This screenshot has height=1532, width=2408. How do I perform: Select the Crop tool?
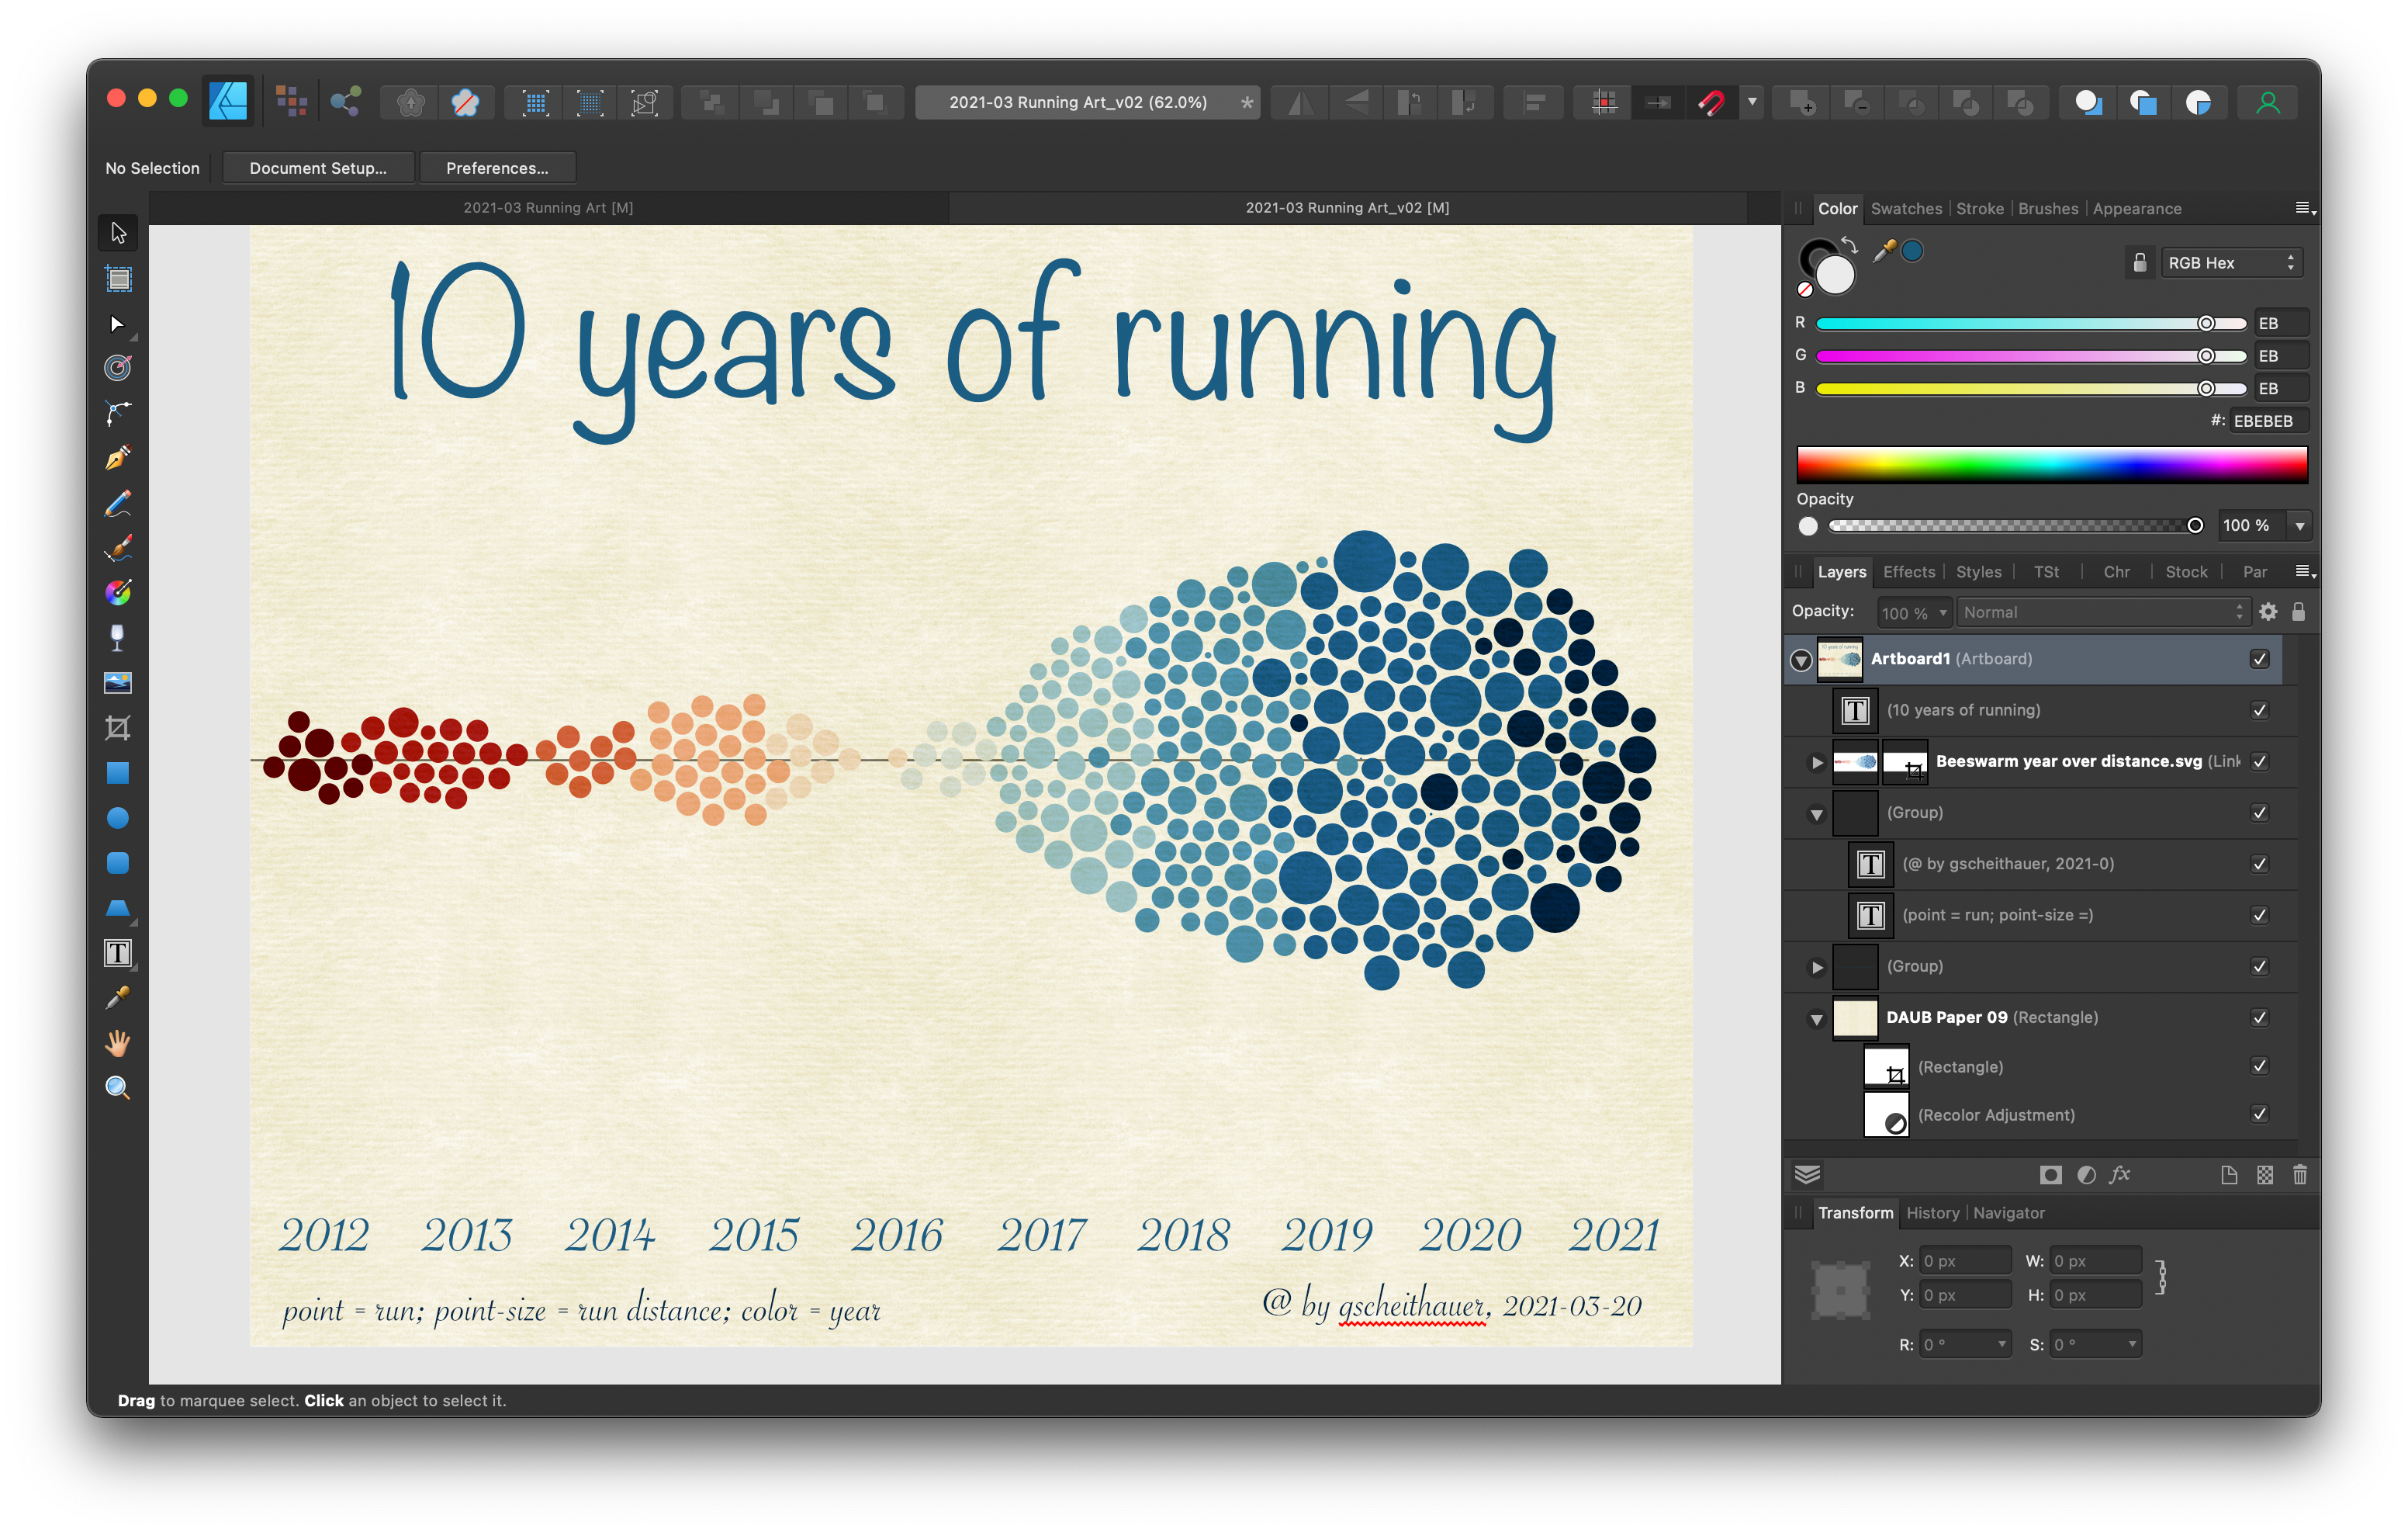coord(118,727)
